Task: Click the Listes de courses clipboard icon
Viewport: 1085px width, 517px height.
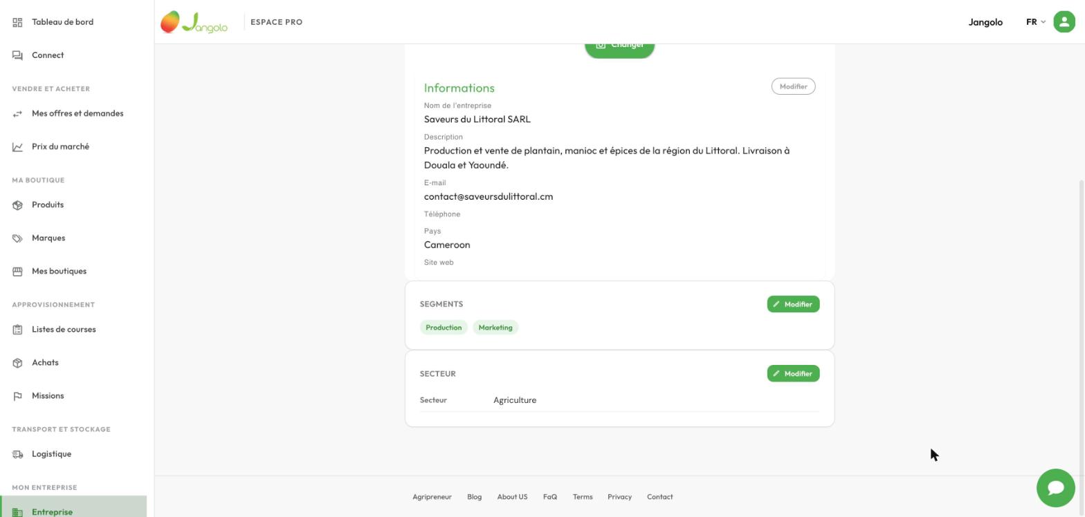Action: click(x=17, y=329)
